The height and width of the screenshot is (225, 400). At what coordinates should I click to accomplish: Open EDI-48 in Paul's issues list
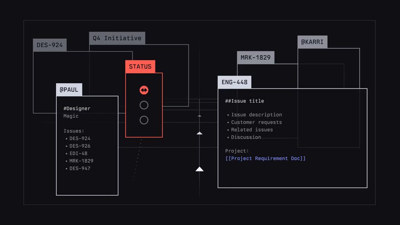click(x=78, y=154)
